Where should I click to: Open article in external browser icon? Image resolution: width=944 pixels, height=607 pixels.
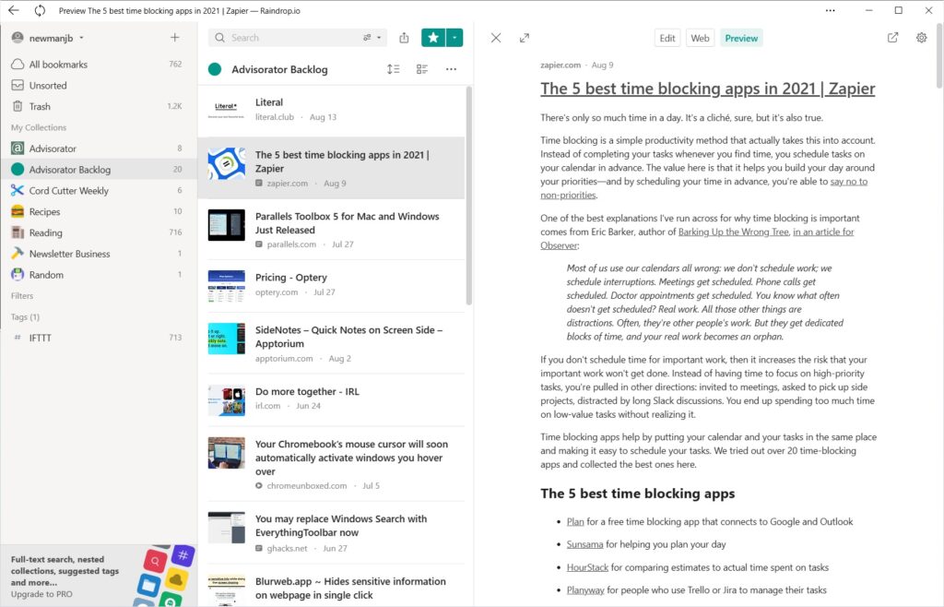pyautogui.click(x=892, y=38)
